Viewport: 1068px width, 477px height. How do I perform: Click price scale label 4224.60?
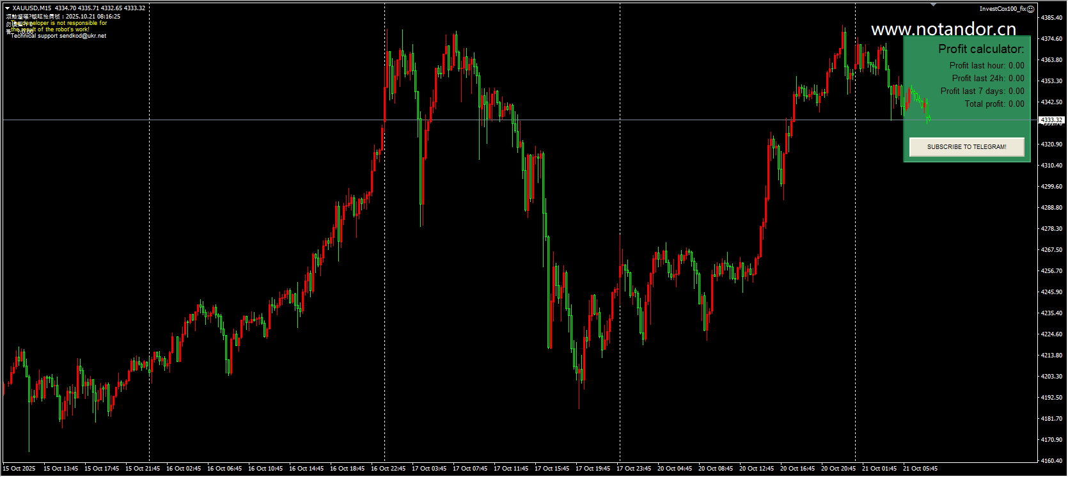coord(1051,334)
